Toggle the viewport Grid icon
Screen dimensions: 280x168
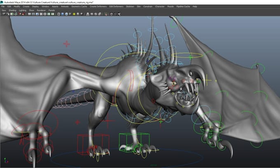pos(30,14)
